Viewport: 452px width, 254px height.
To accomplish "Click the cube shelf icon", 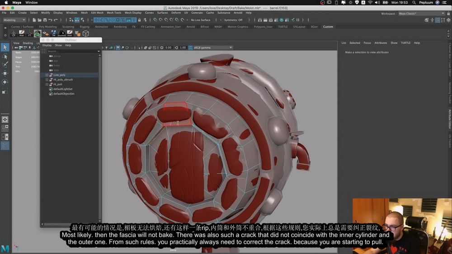I will coord(85,33).
